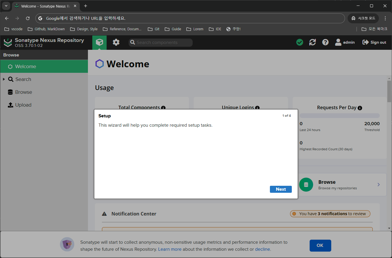This screenshot has height=258, width=392.
Task: Click the browser address bar
Action: click(x=190, y=18)
